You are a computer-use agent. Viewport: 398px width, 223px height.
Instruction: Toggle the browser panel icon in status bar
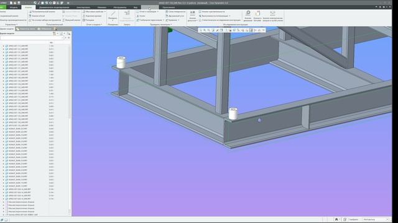tap(6, 220)
